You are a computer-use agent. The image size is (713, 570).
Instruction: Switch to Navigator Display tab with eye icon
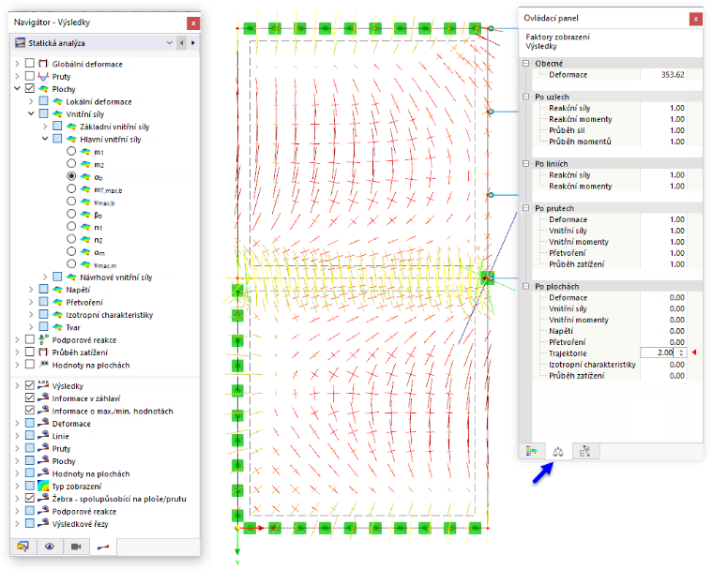point(49,547)
